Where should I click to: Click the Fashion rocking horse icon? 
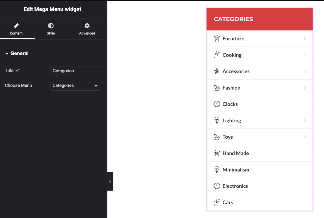point(216,88)
